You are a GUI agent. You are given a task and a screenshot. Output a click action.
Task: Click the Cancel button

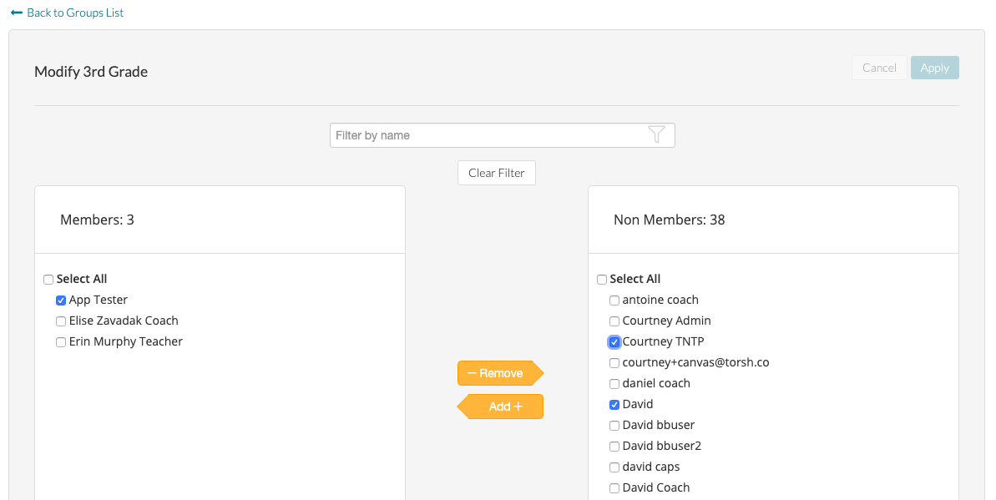[x=879, y=68]
